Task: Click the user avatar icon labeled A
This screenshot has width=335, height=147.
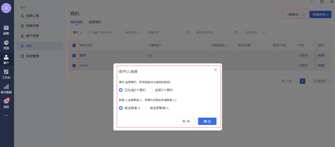Action: click(x=6, y=8)
